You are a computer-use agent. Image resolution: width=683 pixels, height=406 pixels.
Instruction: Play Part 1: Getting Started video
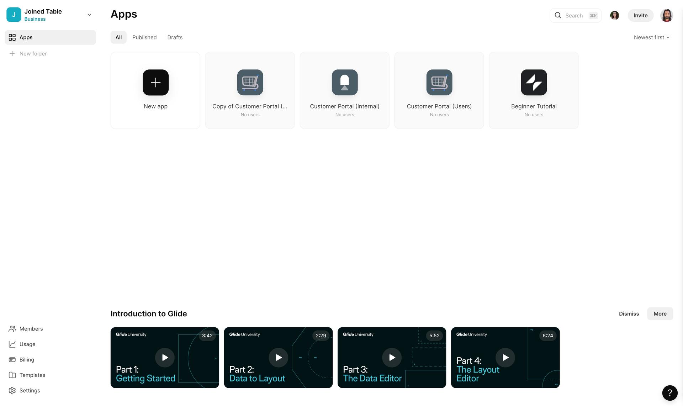[x=165, y=357]
